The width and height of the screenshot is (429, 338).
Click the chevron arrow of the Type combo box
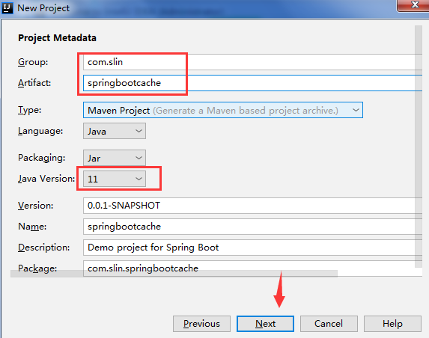pyautogui.click(x=356, y=110)
